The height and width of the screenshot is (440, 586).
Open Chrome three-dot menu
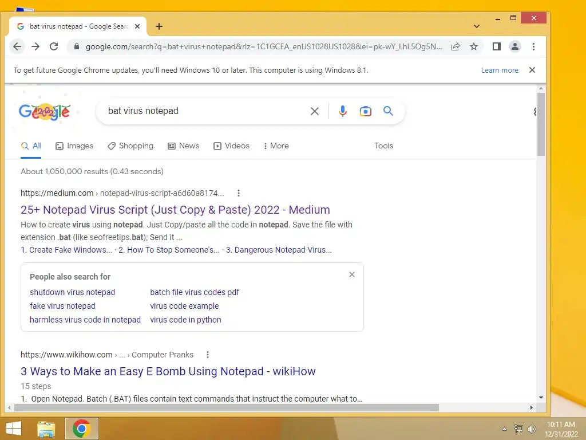click(533, 46)
